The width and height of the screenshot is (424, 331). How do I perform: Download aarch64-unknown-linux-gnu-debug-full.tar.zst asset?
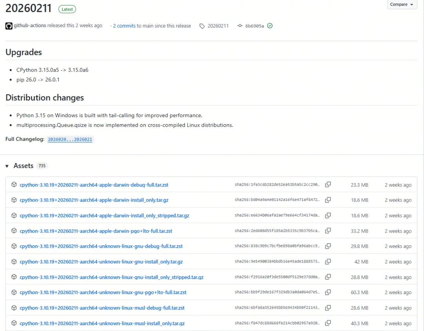tap(101, 246)
